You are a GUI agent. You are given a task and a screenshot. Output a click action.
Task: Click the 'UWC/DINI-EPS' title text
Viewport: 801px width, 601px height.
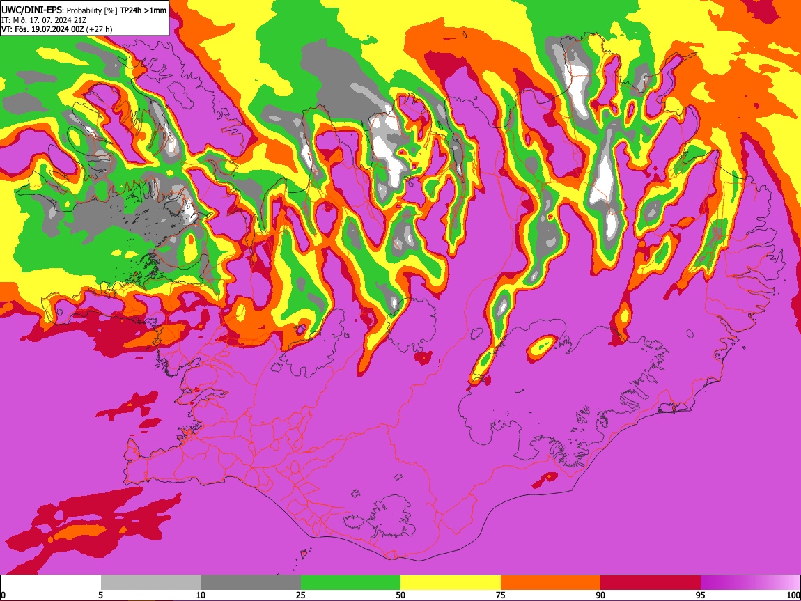click(x=32, y=10)
